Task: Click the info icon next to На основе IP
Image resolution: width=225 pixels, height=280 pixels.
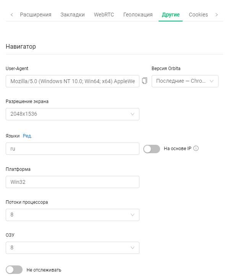Action: 196,148
